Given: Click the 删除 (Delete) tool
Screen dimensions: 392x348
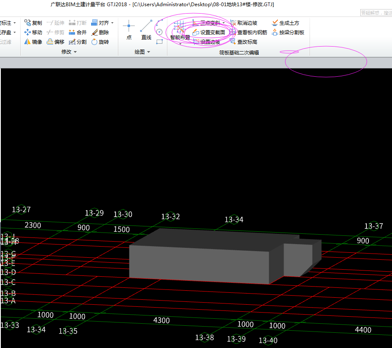Looking at the screenshot, I should pyautogui.click(x=100, y=32).
